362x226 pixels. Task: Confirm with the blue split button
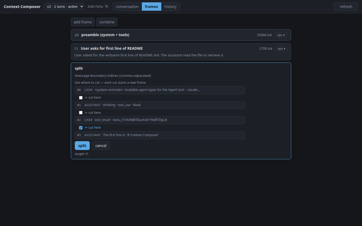click(82, 146)
